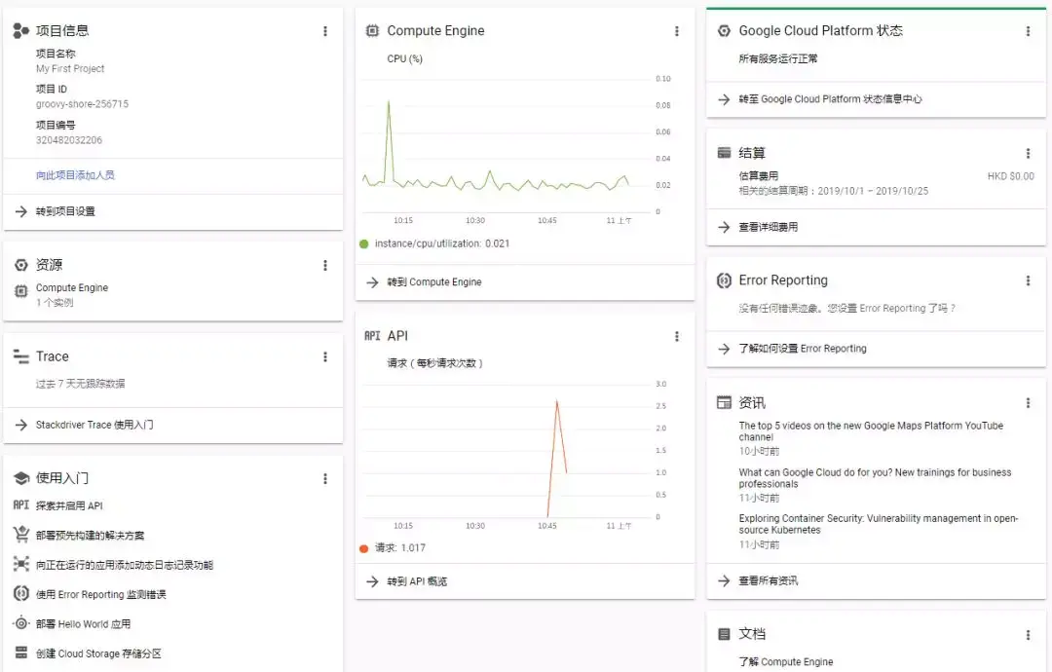Click the debug icon beside 向正在运行的应用添加动态日志记录功能
The width and height of the screenshot is (1052, 672).
click(20, 564)
